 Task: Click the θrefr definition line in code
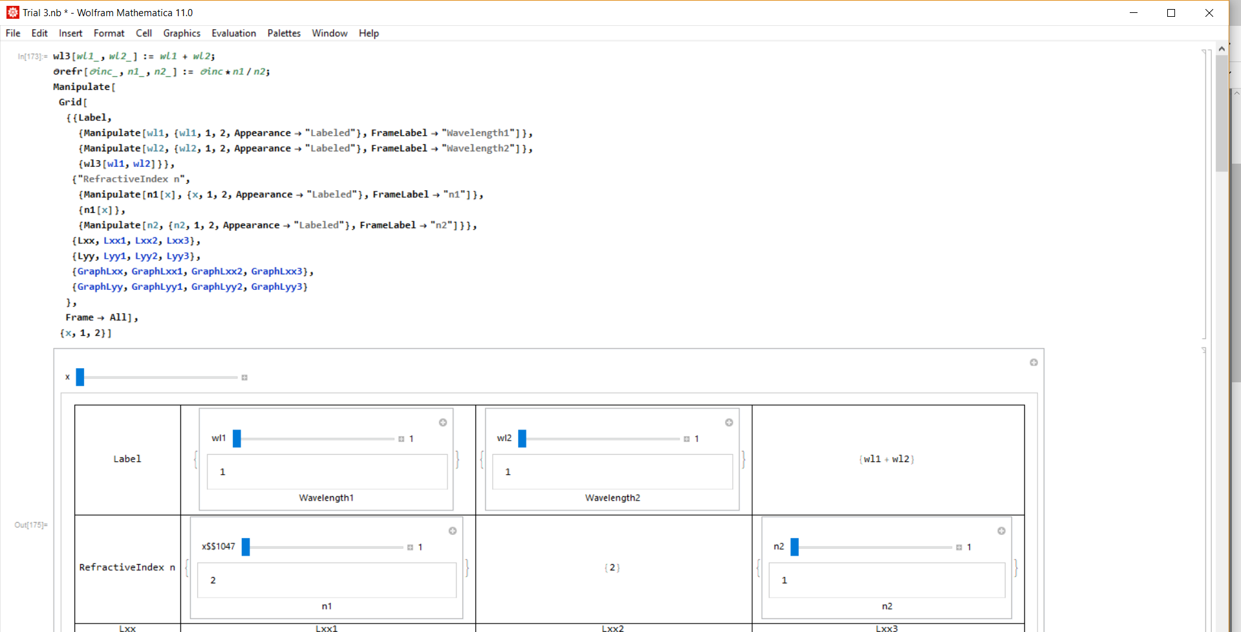[x=162, y=72]
